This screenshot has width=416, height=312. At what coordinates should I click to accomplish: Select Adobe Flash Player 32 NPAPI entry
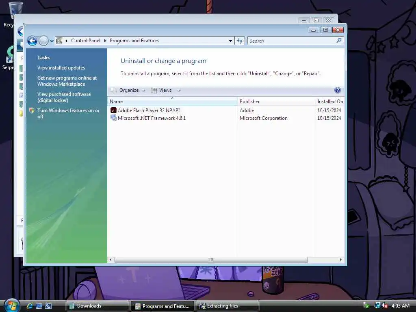coord(149,110)
